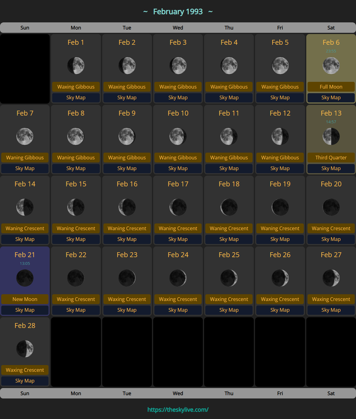Select the moon image for Feb 28
Screen dimensions: 356x419
[x=25, y=349]
